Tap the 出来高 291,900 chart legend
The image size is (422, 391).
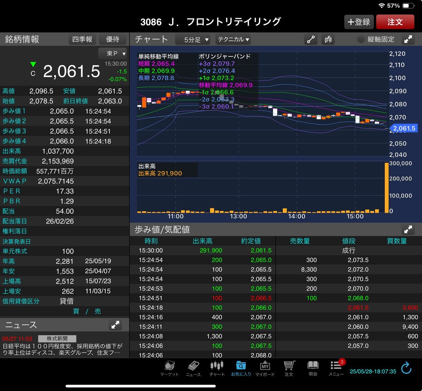[x=160, y=173]
